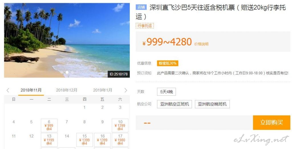This screenshot has width=292, height=149.
Task: Click the 蜂蜜抵30% discount badge
Action: pyautogui.click(x=168, y=63)
